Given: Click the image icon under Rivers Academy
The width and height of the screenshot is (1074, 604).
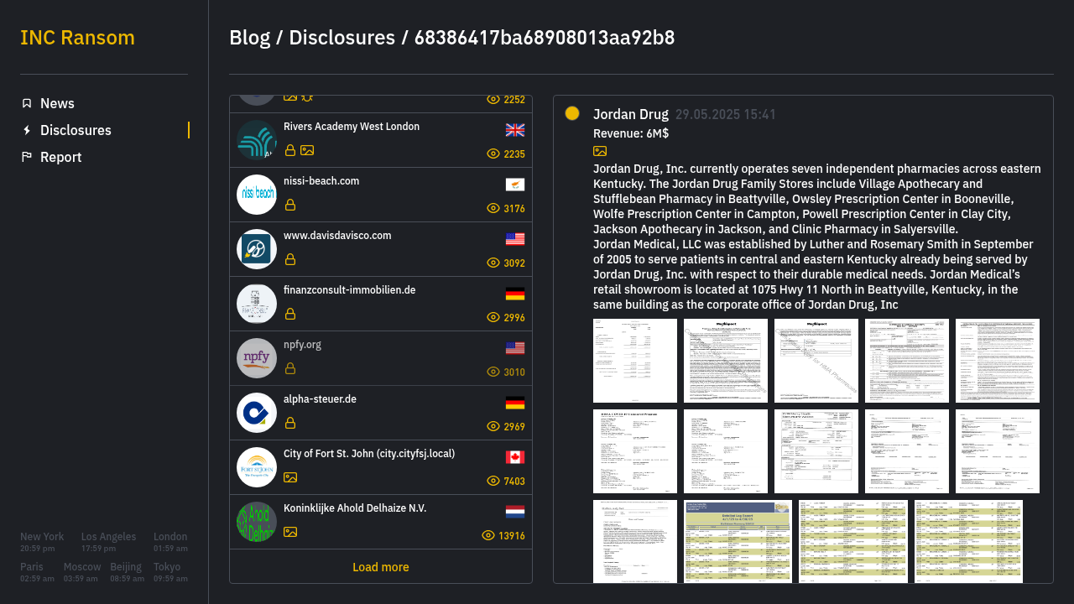Looking at the screenshot, I should point(307,150).
